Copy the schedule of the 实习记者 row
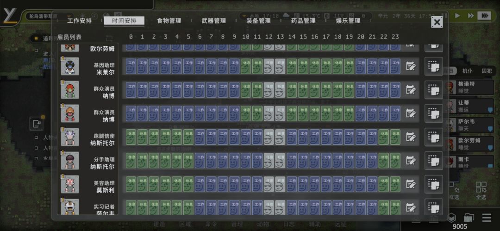This screenshot has height=231, width=500. click(x=434, y=207)
